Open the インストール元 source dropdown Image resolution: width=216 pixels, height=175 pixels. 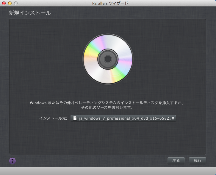[x=123, y=118]
